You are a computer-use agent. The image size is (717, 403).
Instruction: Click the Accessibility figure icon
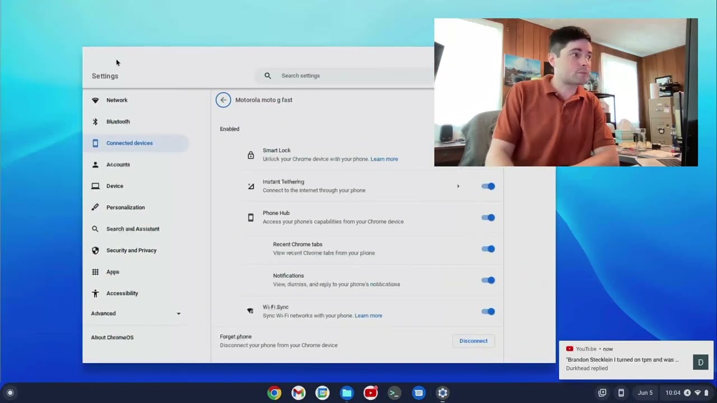95,293
